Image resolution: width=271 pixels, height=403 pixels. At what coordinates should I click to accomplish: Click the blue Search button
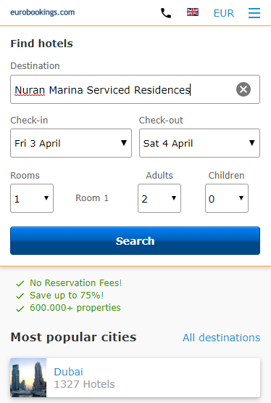point(135,241)
